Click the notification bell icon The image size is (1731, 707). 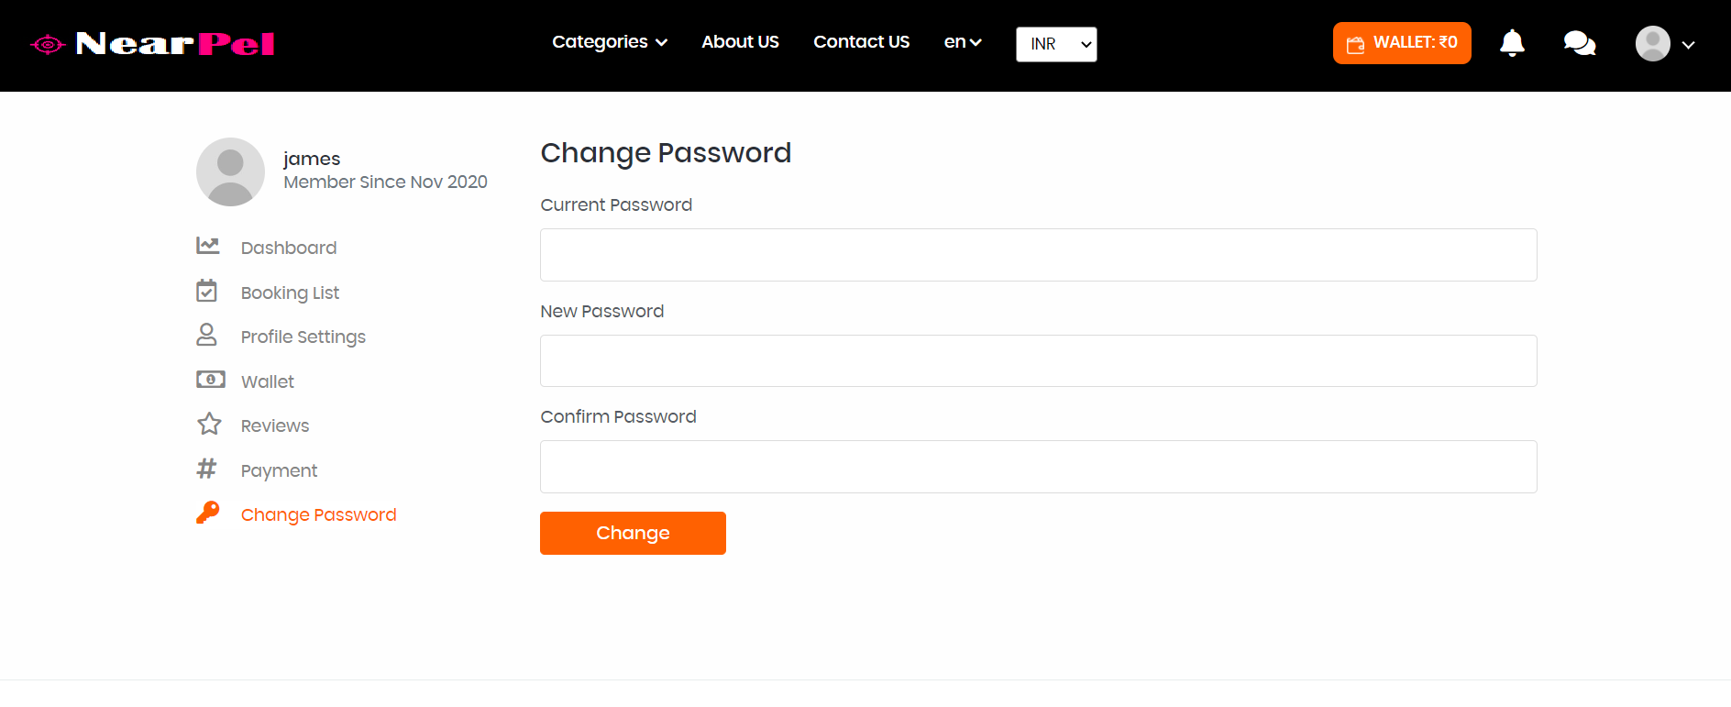click(1512, 43)
